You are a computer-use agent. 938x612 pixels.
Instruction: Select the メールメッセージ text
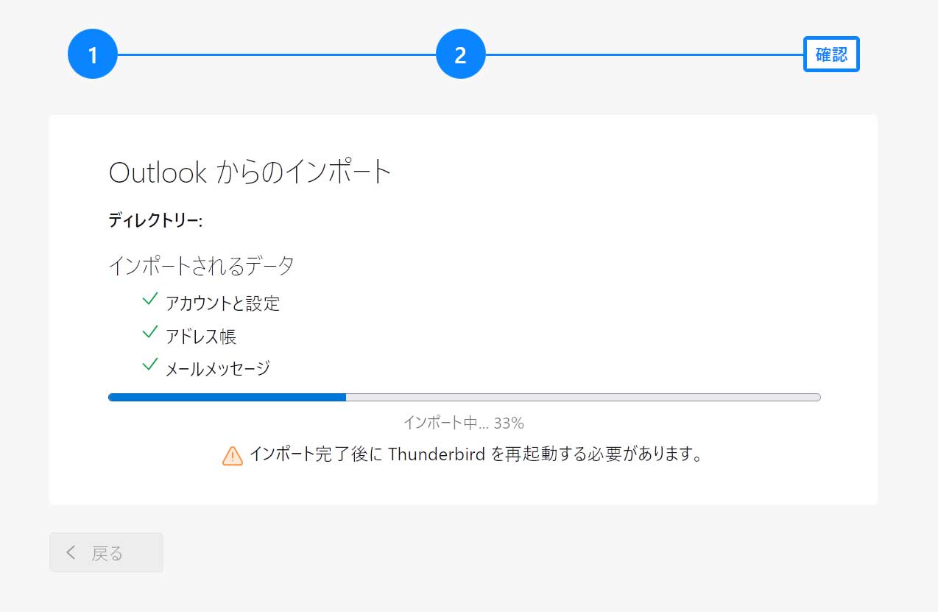click(218, 368)
